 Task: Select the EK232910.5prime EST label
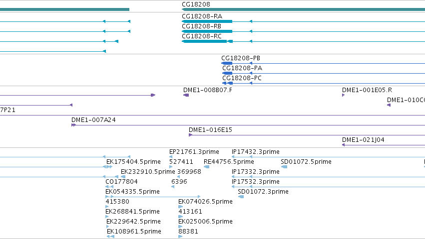point(148,172)
